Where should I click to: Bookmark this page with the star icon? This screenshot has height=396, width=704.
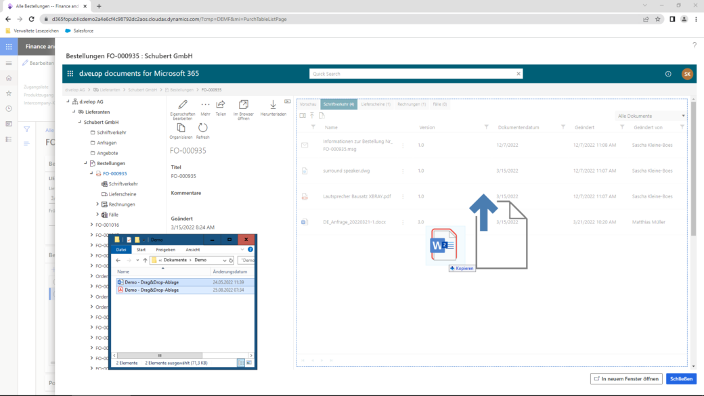pos(658,20)
